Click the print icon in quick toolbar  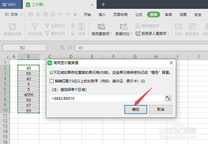click(x=45, y=14)
